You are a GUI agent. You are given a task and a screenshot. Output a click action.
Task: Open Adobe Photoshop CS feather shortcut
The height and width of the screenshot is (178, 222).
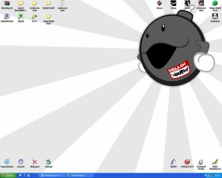[215, 162]
